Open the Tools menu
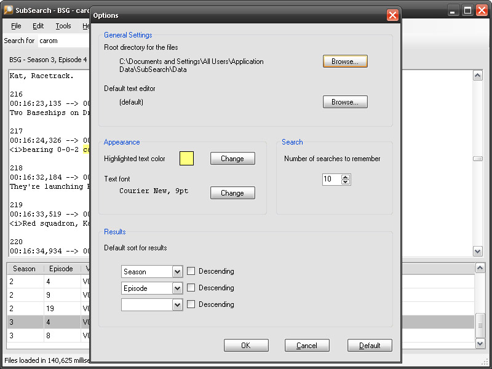Screen dimensions: 492x369 (63, 26)
